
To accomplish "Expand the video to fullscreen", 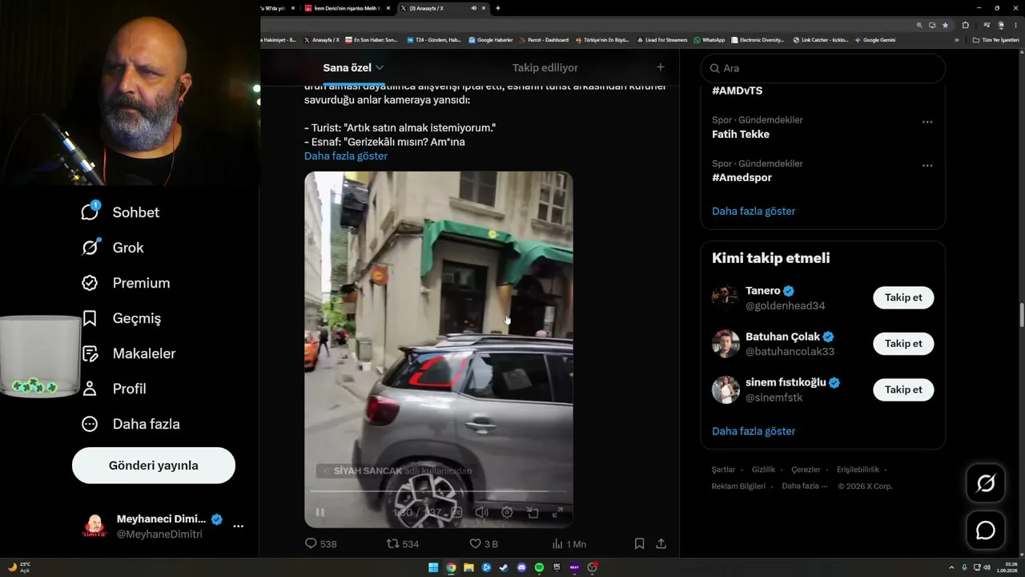I will click(x=558, y=512).
